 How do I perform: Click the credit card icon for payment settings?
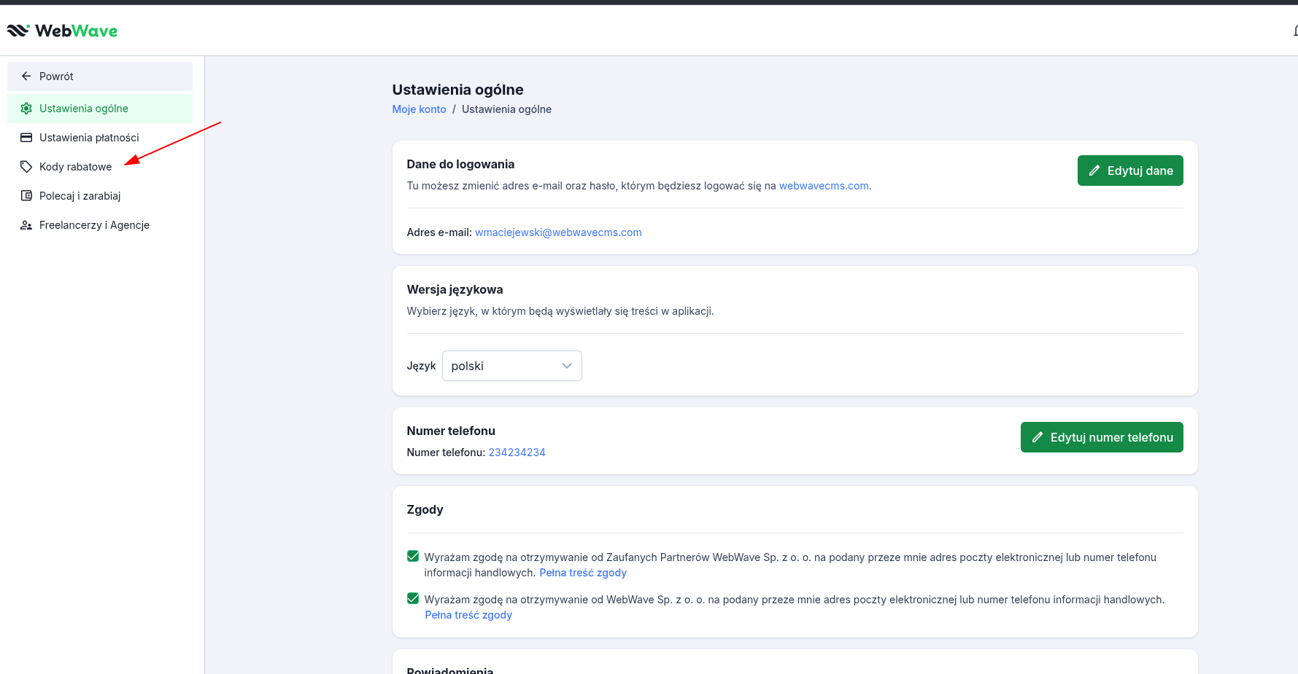(x=26, y=138)
